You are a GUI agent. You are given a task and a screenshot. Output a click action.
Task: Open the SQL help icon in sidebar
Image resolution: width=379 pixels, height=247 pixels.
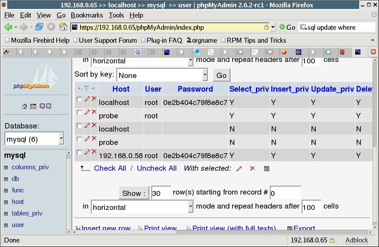[49, 106]
